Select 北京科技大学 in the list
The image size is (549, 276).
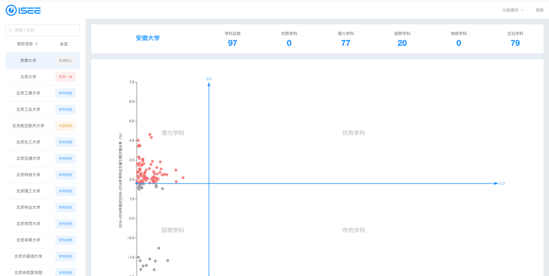tap(43, 175)
